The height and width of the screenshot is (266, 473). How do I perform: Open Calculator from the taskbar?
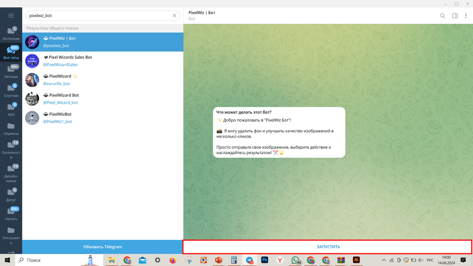pyautogui.click(x=234, y=260)
